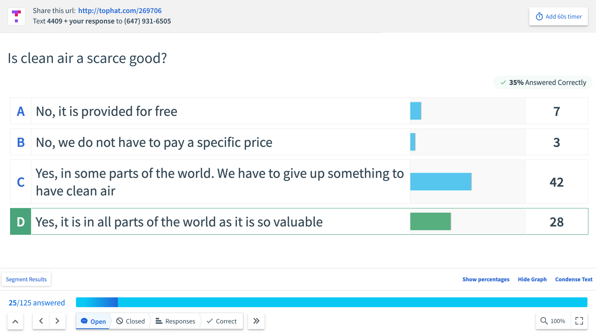Switch to the Closed status tab
The height and width of the screenshot is (335, 596).
(130, 321)
